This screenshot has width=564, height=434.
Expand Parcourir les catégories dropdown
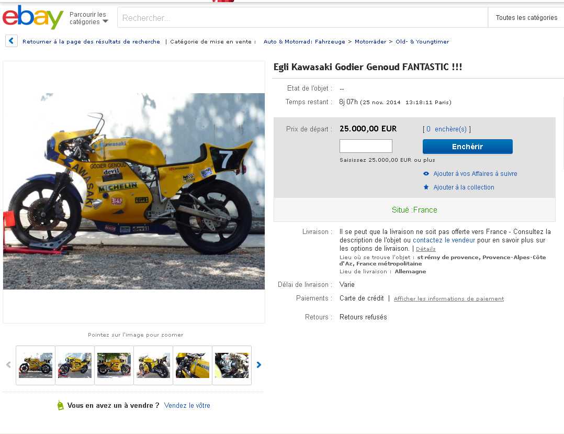pyautogui.click(x=88, y=18)
